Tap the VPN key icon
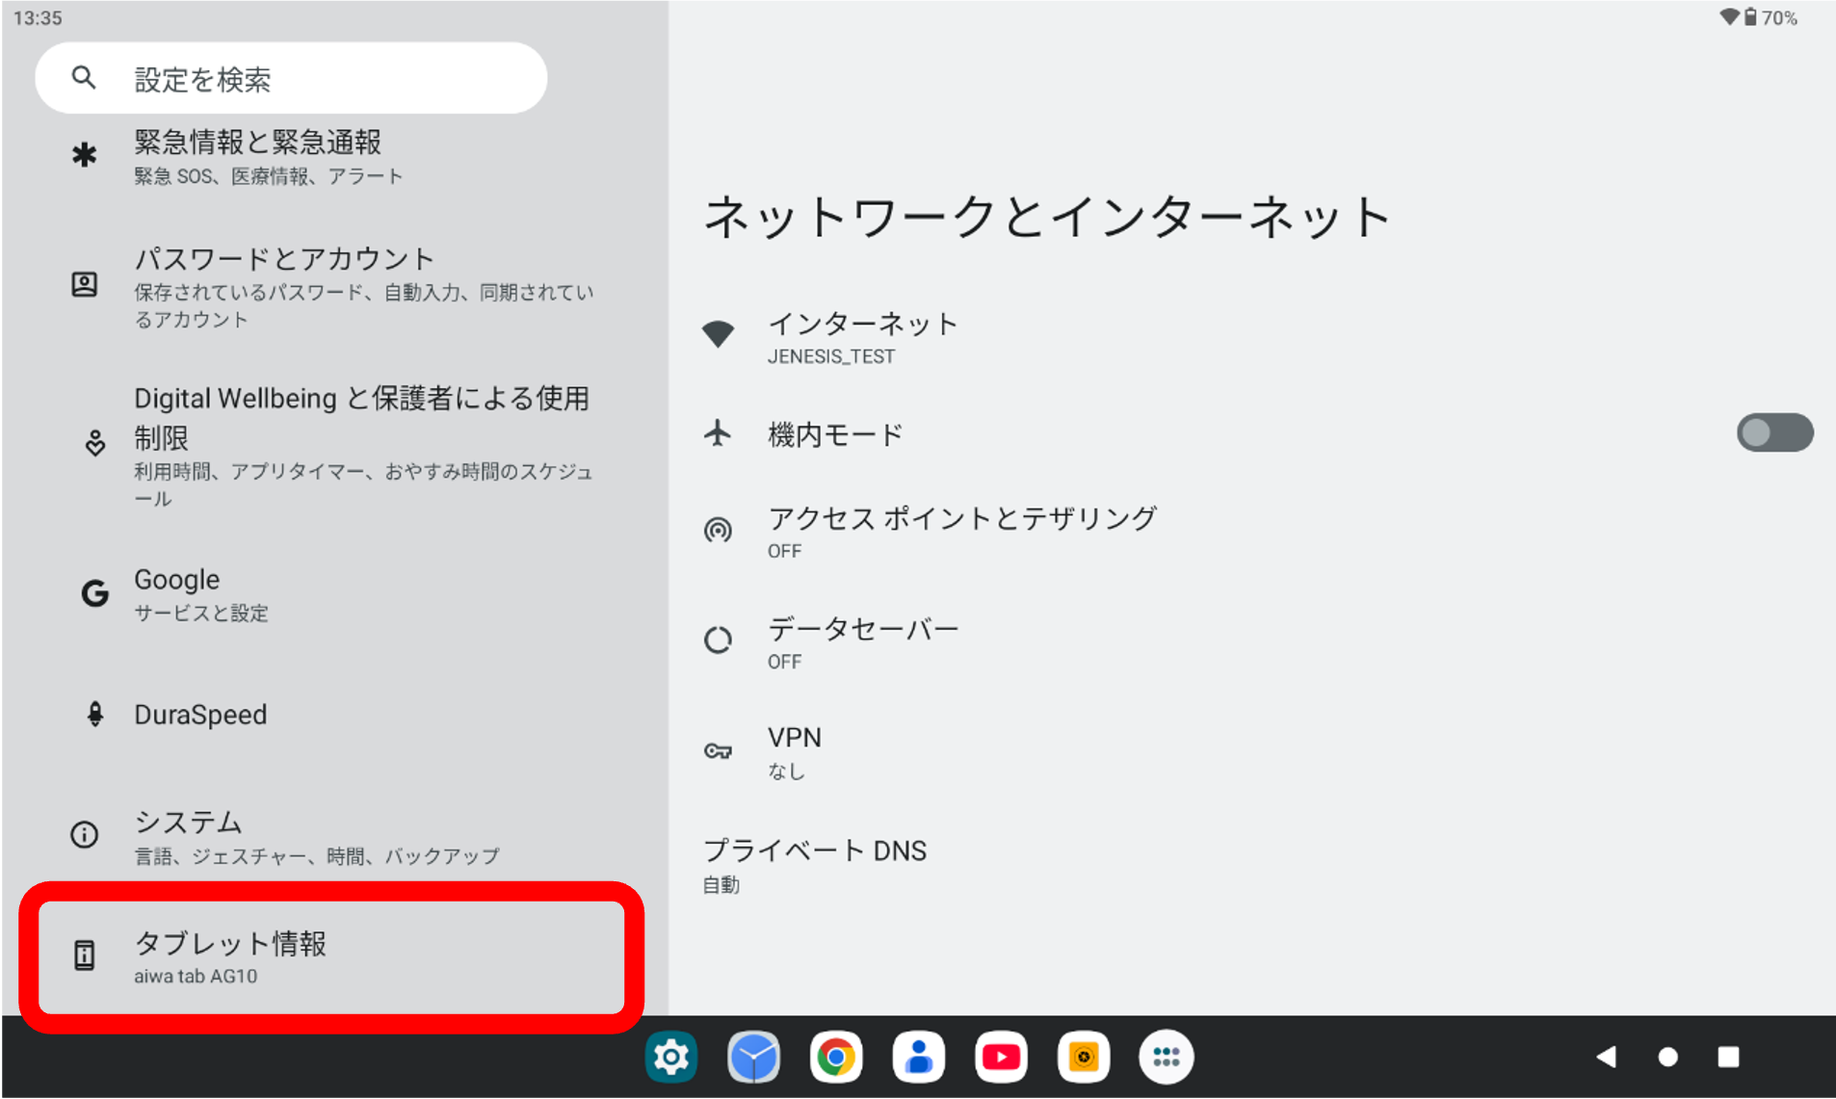 pos(718,751)
